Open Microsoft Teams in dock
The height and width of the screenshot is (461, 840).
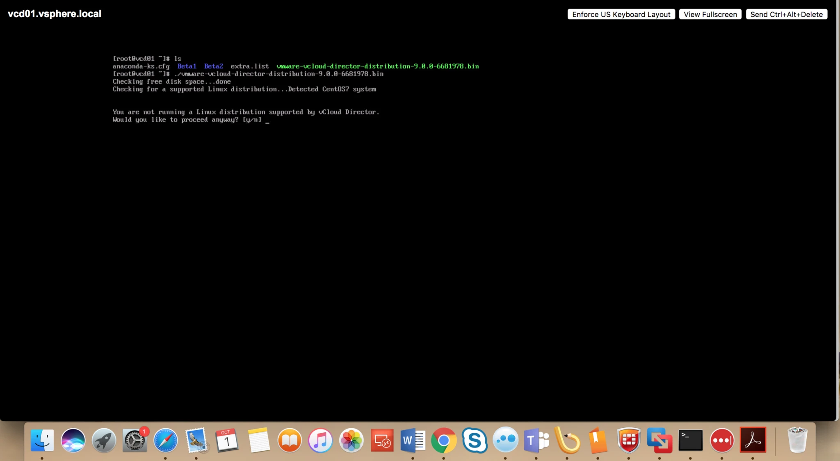point(536,441)
